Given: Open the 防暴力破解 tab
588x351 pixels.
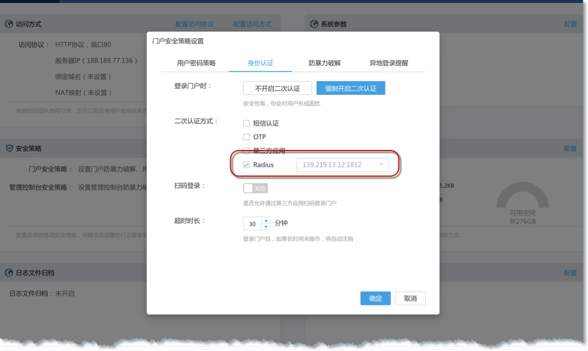Looking at the screenshot, I should coord(324,63).
